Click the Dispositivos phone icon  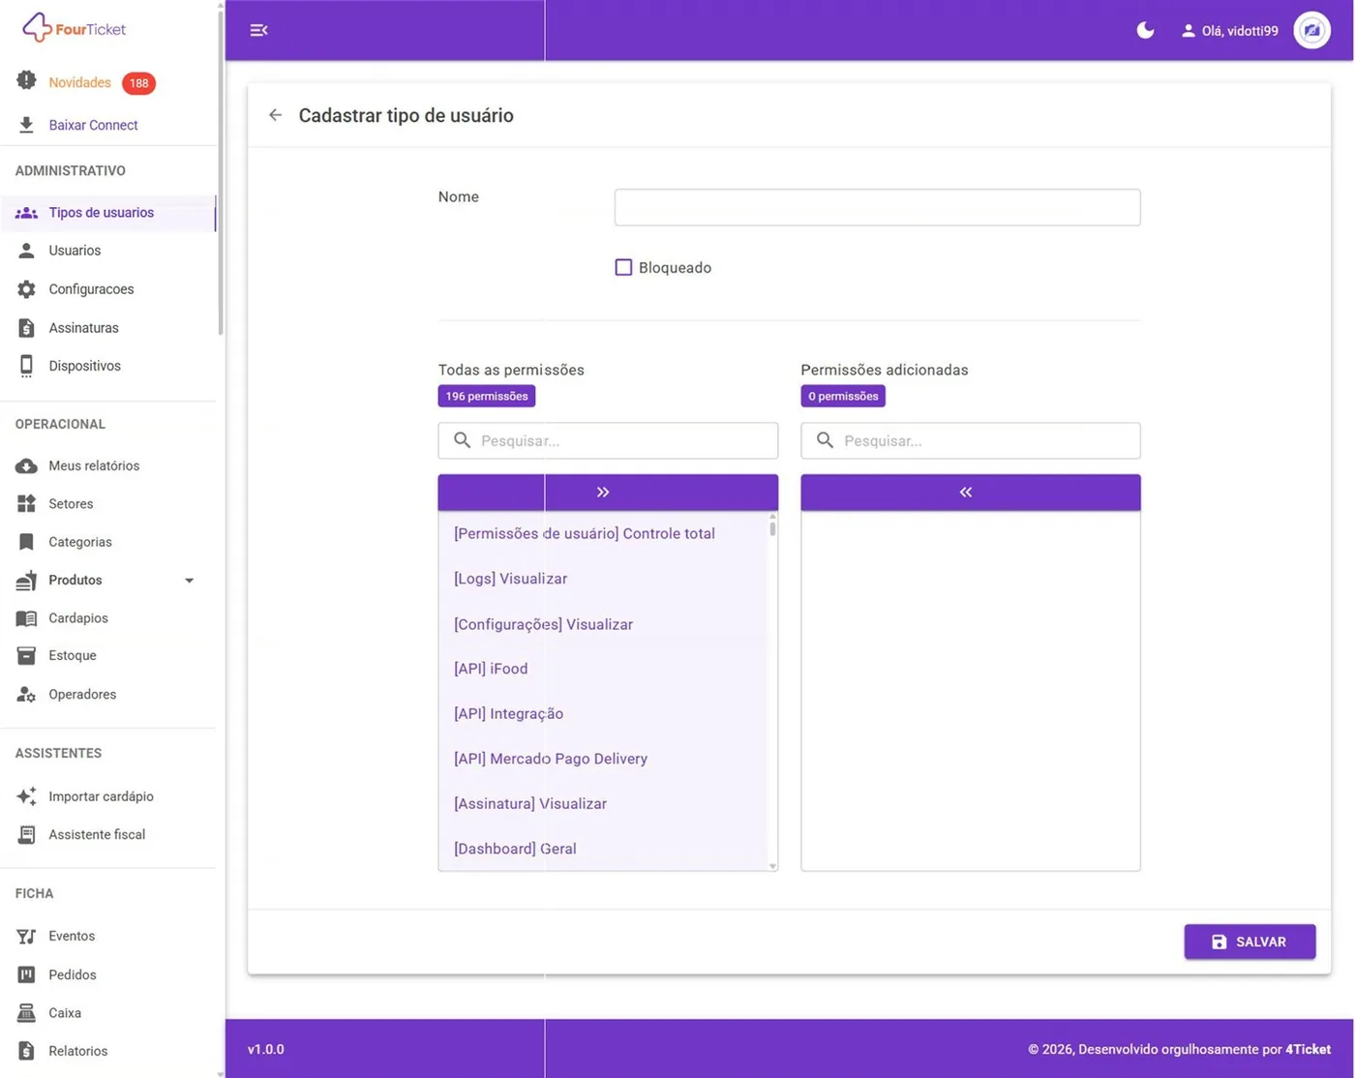coord(26,366)
